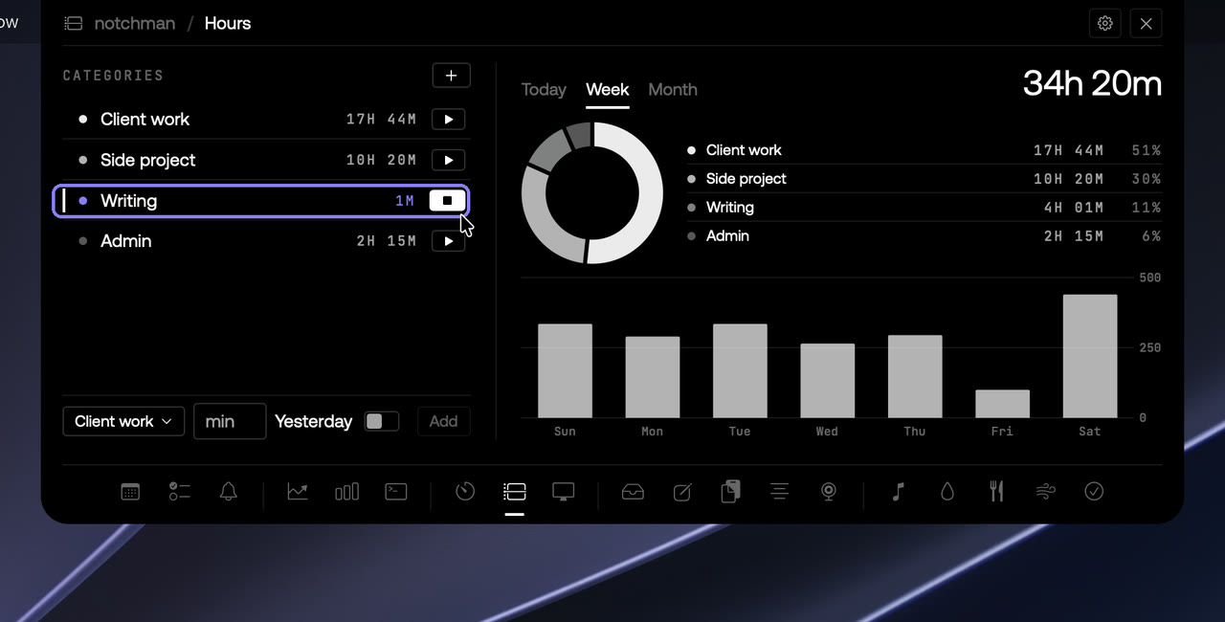Select the Side project category name
Image resolution: width=1225 pixels, height=622 pixels.
pyautogui.click(x=147, y=160)
